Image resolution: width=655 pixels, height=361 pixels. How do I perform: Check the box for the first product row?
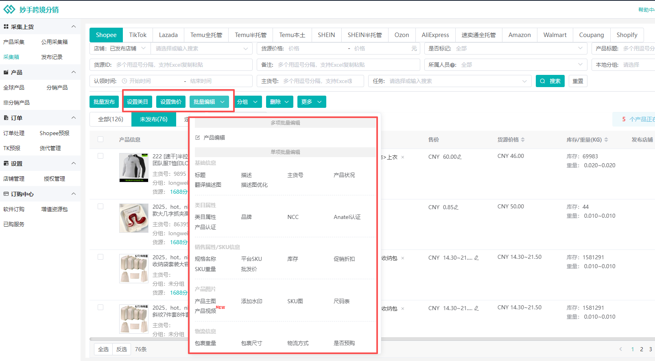tap(100, 156)
